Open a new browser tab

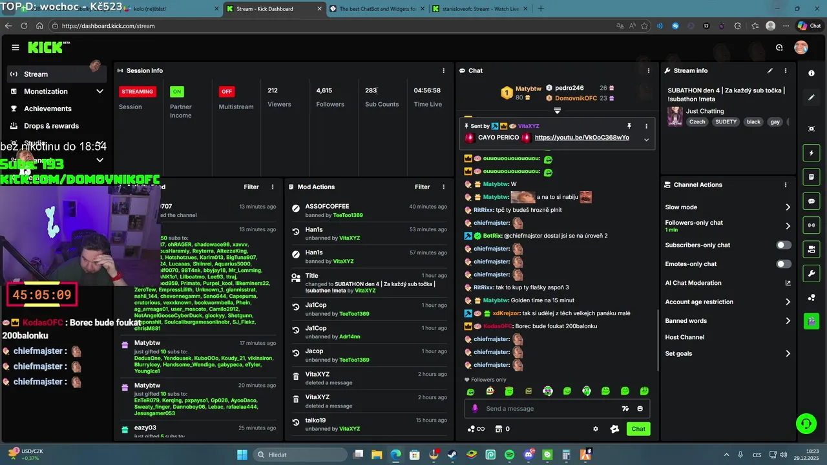click(541, 8)
